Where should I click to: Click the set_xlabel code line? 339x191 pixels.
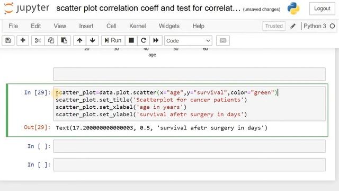tap(121, 107)
